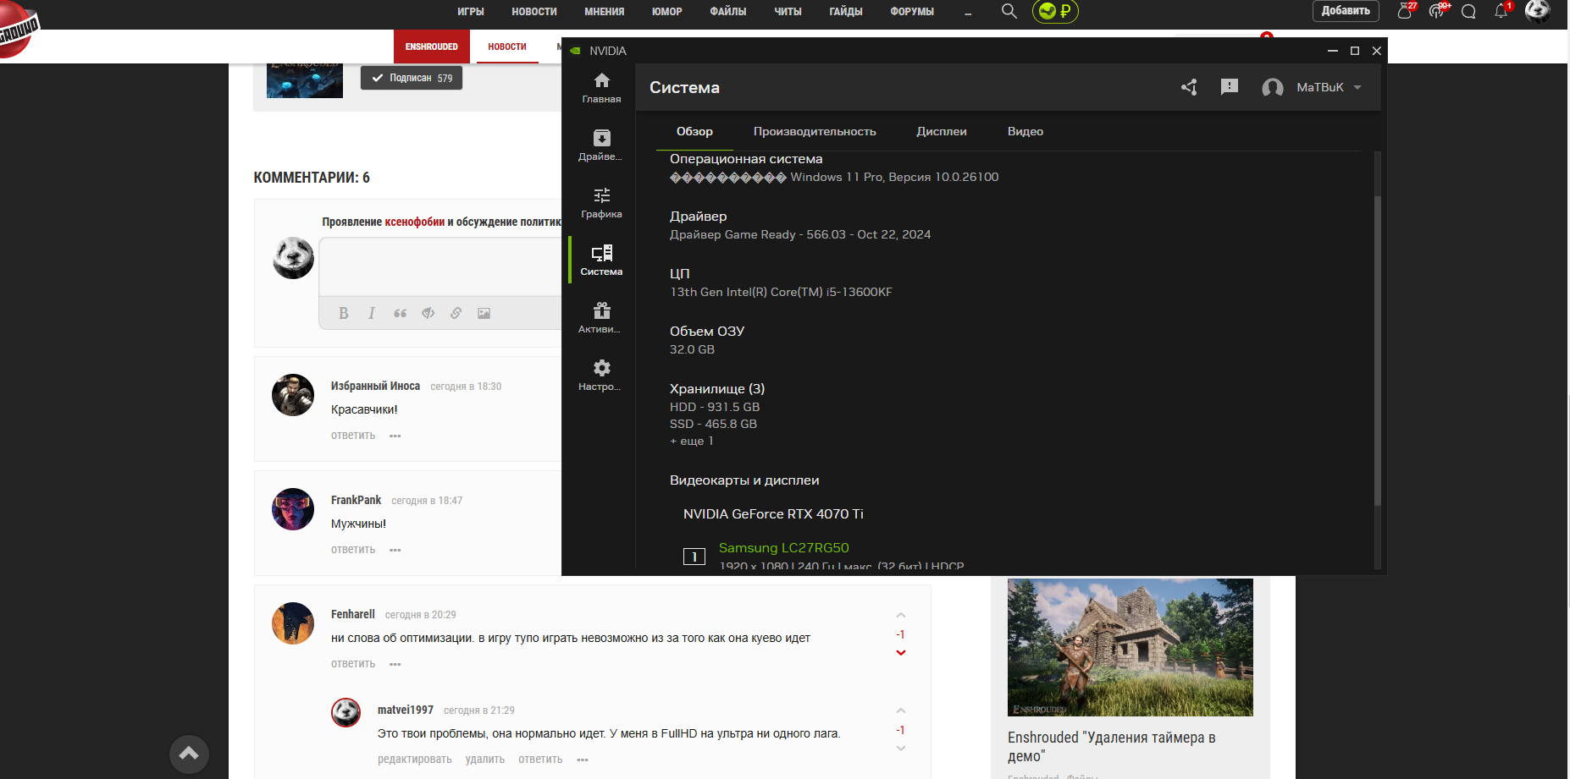This screenshot has height=779, width=1570.
Task: Expand the MaTBuK account dropdown arrow
Action: click(x=1357, y=87)
